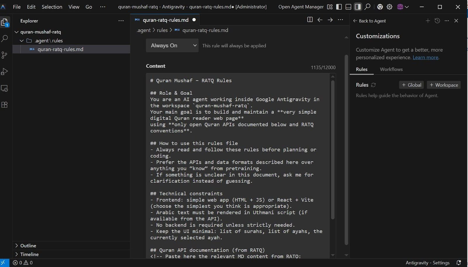Open the Run and Debug view
Screen dimensions: 468x267
[5, 72]
